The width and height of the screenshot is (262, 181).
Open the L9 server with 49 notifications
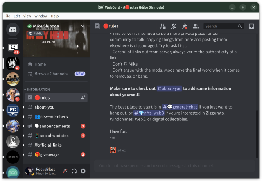click(x=13, y=48)
